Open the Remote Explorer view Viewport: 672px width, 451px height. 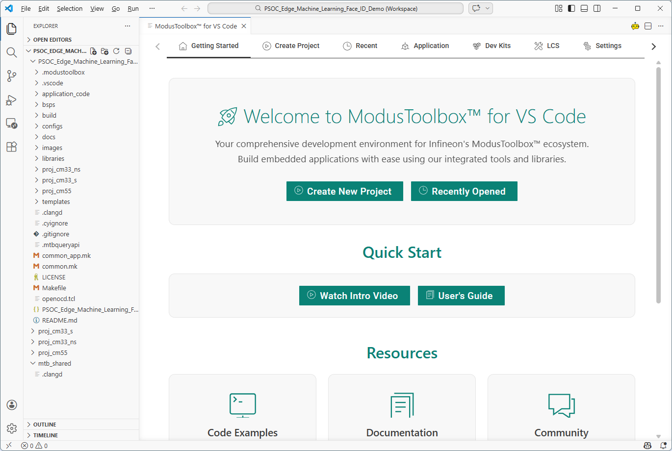click(12, 123)
